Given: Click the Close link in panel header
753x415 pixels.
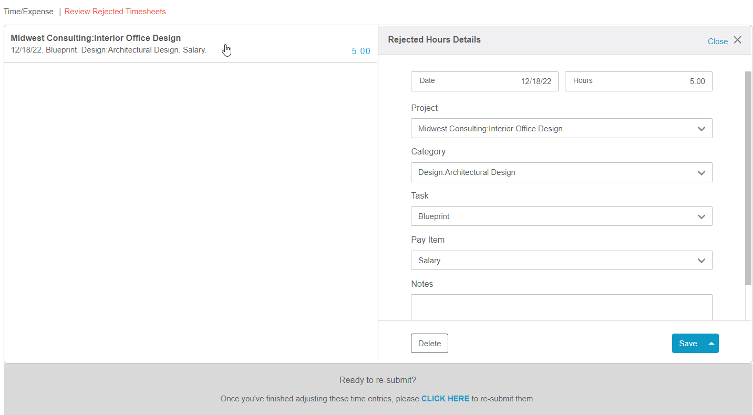Looking at the screenshot, I should click(718, 41).
